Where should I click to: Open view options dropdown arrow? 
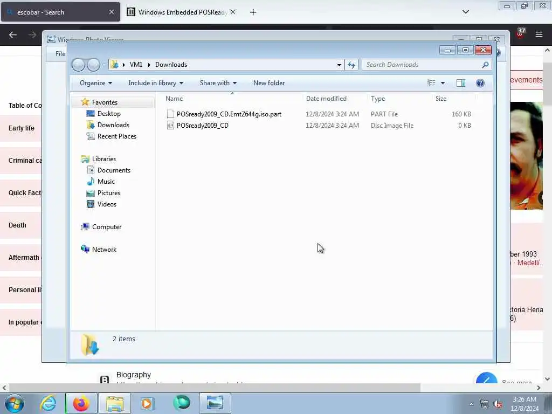(x=443, y=83)
